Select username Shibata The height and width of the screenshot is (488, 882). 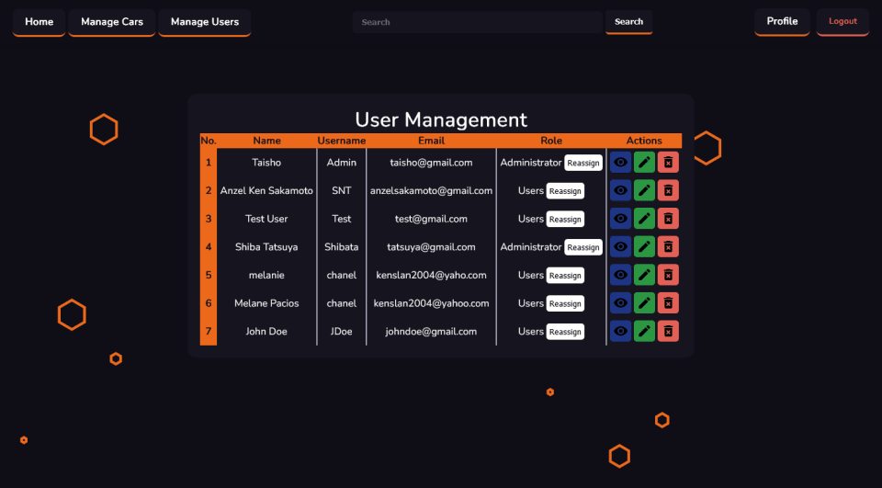342,247
